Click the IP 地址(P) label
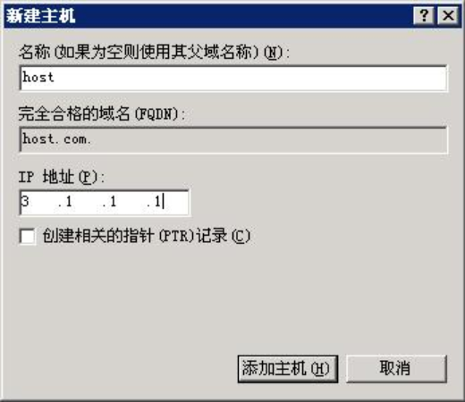This screenshot has height=402, width=465. tap(62, 177)
